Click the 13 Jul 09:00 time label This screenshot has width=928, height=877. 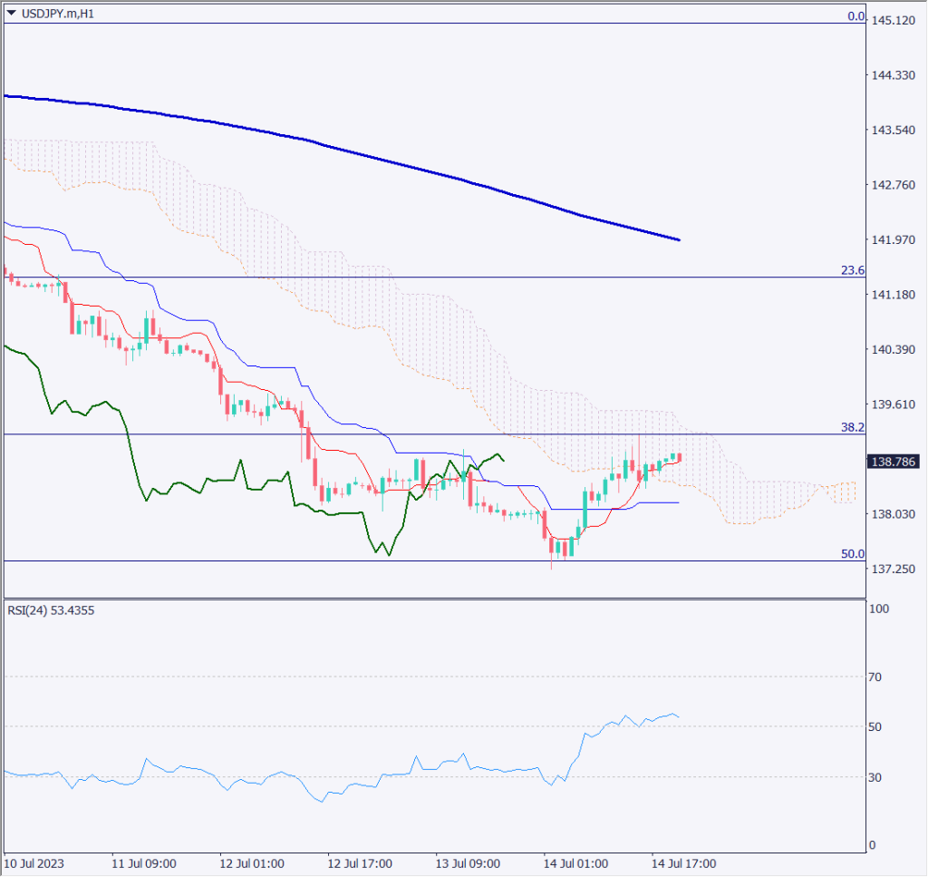[x=468, y=862]
